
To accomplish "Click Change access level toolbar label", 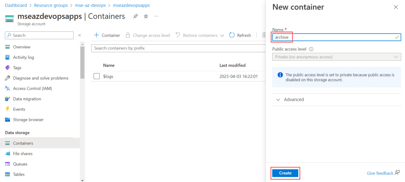I will pos(151,35).
